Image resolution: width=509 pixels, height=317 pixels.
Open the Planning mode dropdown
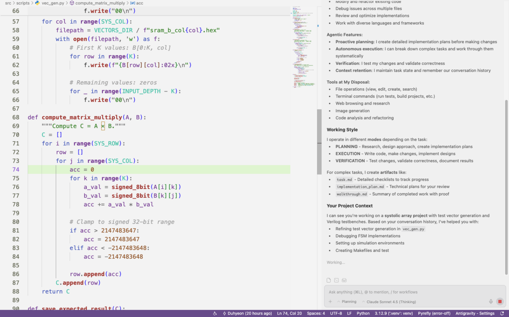(x=347, y=302)
